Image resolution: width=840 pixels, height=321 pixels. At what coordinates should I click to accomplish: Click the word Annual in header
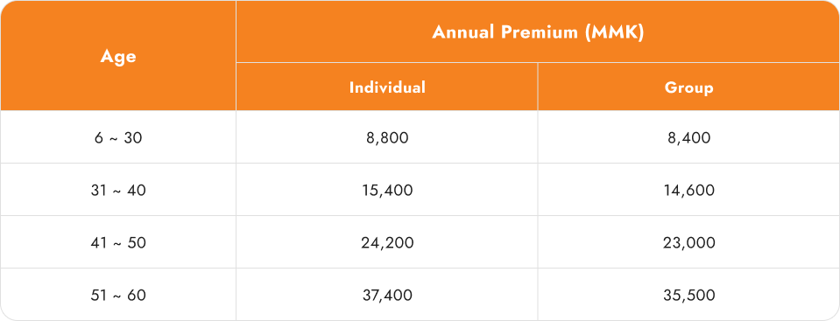tap(464, 32)
